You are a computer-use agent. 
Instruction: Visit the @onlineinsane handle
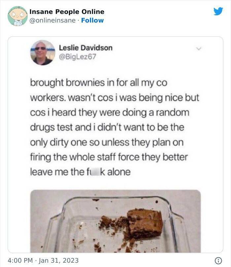click(52, 21)
